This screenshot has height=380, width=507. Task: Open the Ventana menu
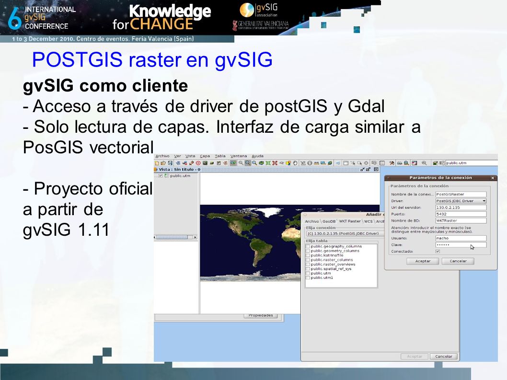239,156
